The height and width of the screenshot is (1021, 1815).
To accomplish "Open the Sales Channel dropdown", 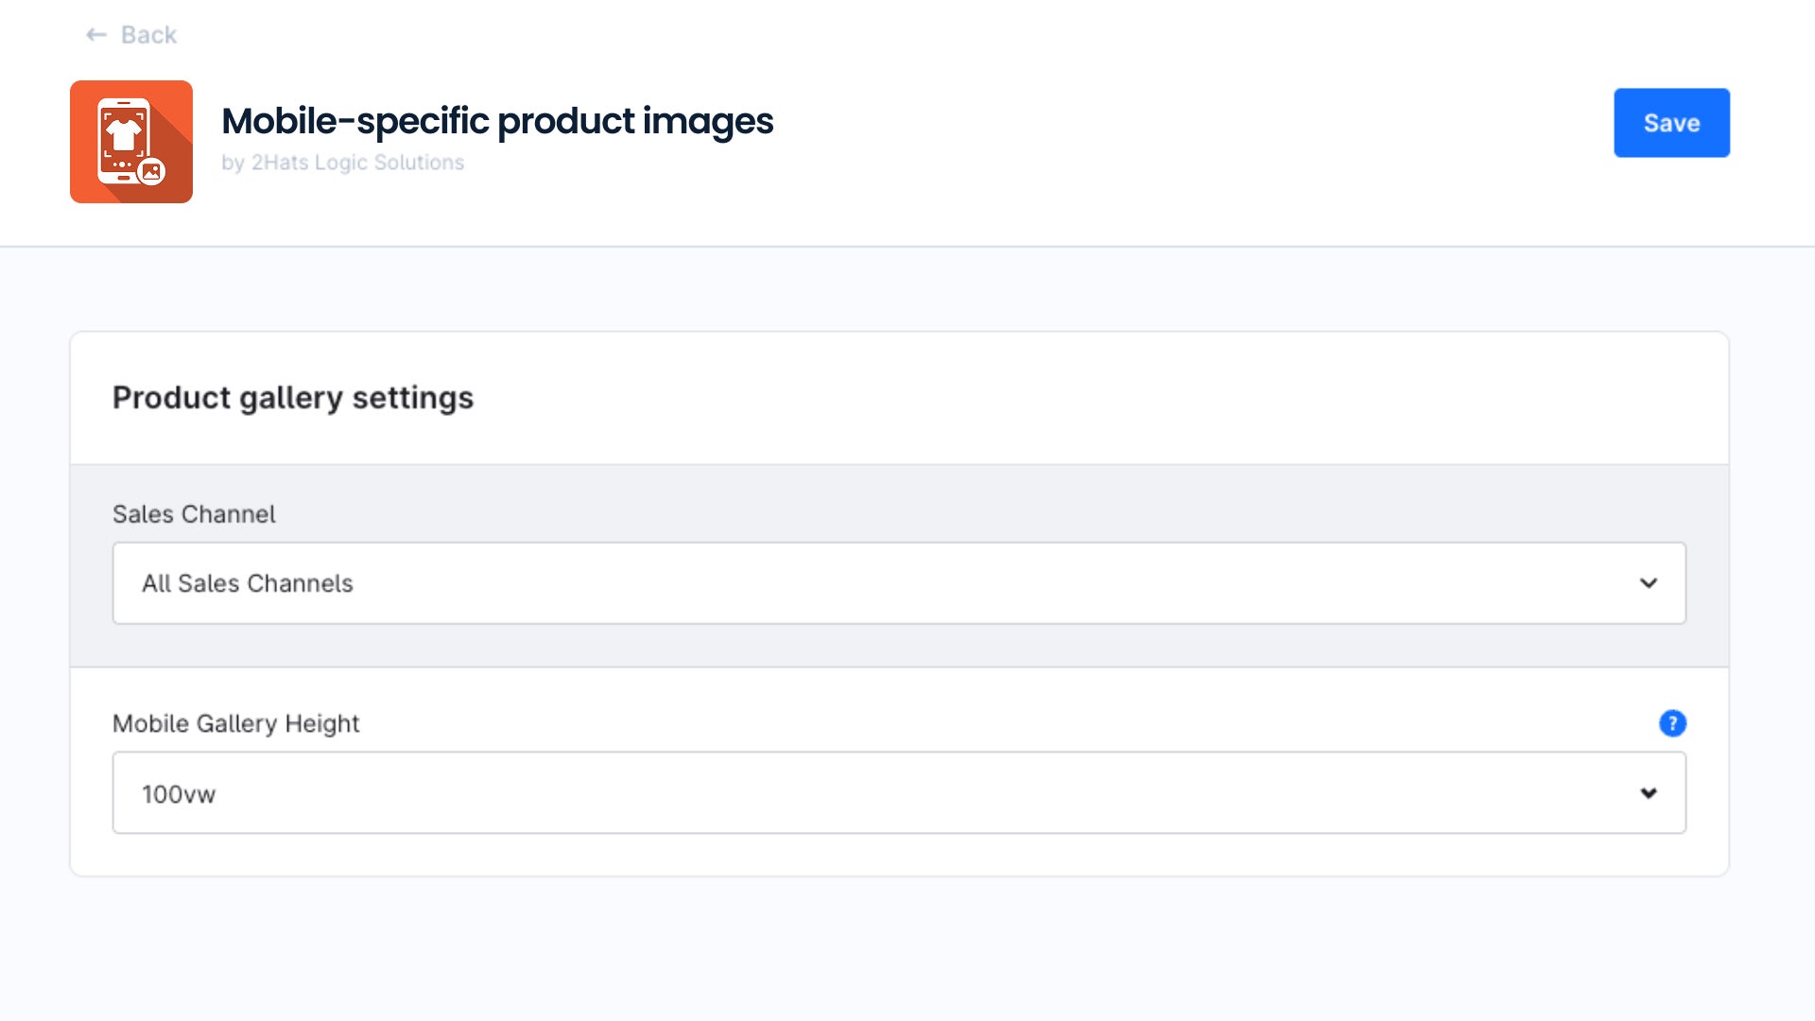I will 899,583.
